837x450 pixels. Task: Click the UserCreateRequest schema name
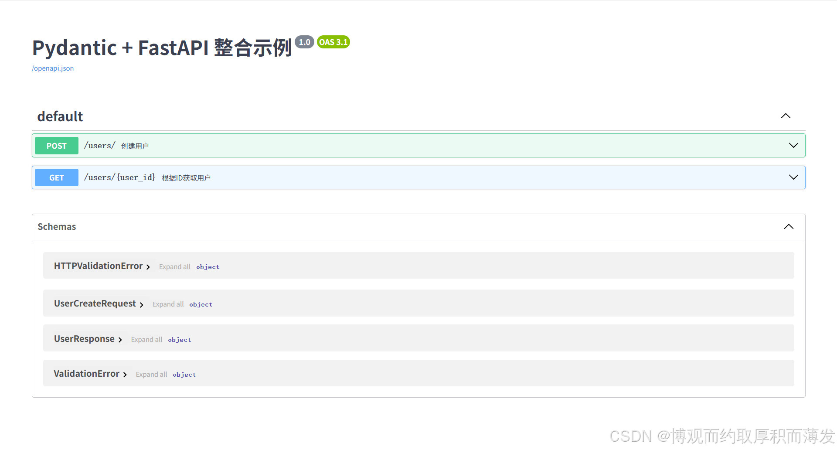pyautogui.click(x=95, y=303)
